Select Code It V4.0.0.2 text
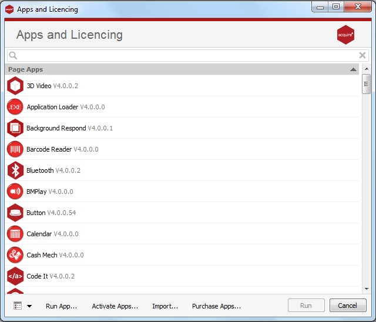The image size is (376, 322). tap(51, 276)
